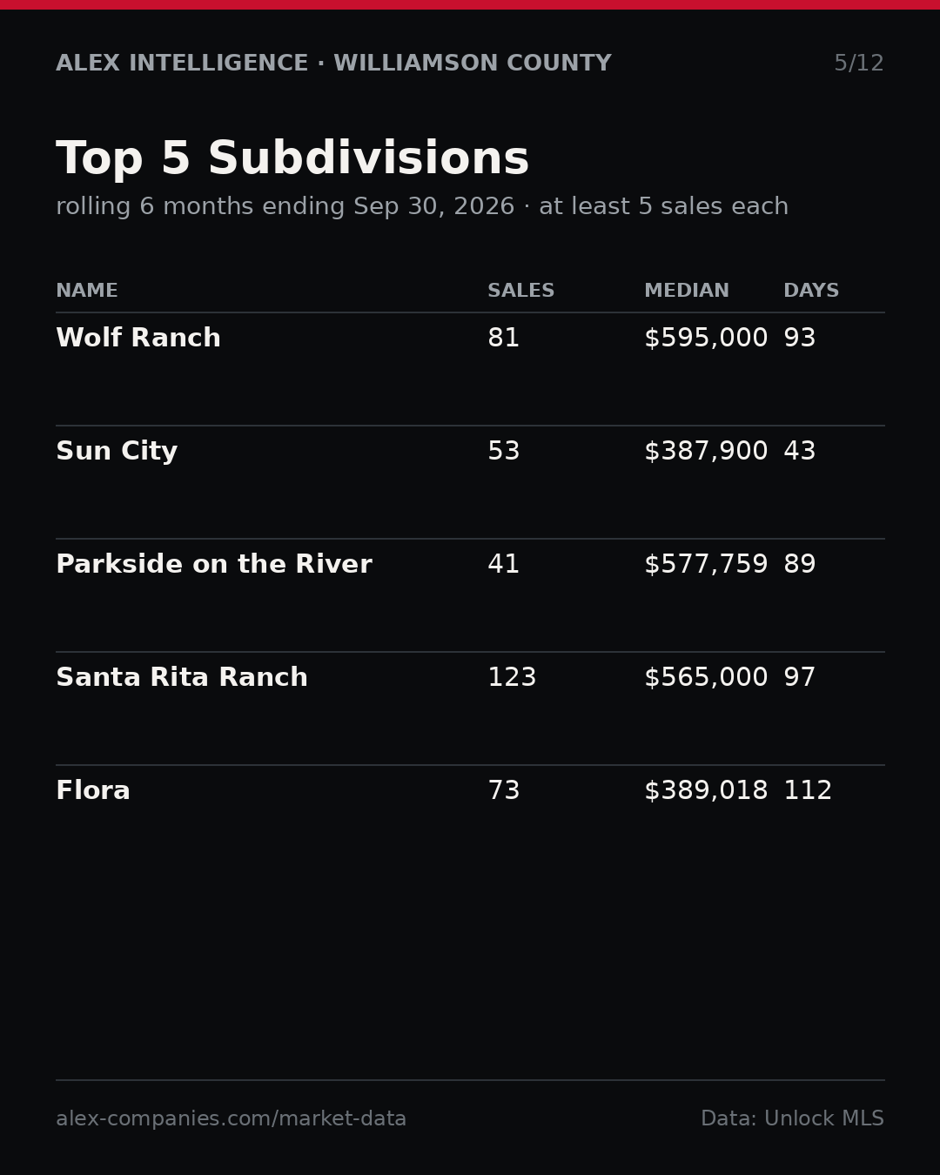Click the Top 5 Subdivisions heading
The width and height of the screenshot is (940, 1175).
pyautogui.click(x=292, y=159)
